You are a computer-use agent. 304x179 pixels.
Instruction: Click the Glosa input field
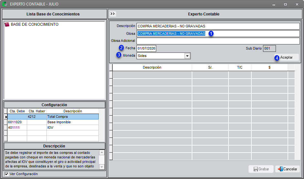click(x=218, y=33)
